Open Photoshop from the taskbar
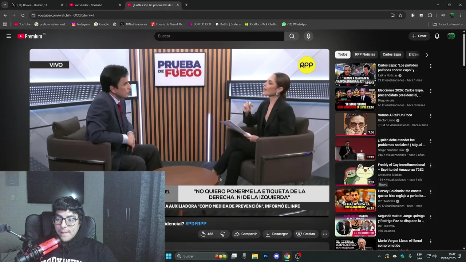 coord(266,256)
